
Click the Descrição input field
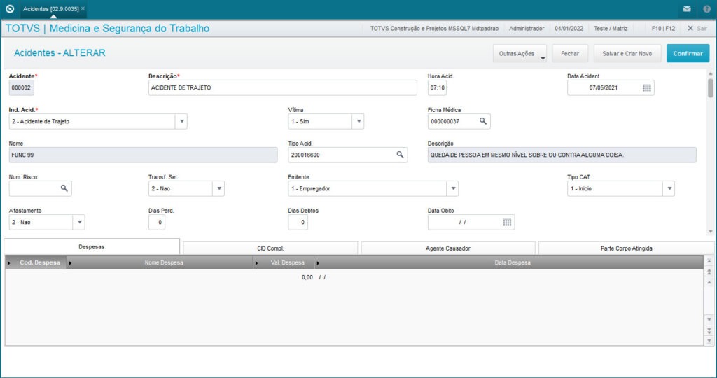pyautogui.click(x=283, y=87)
